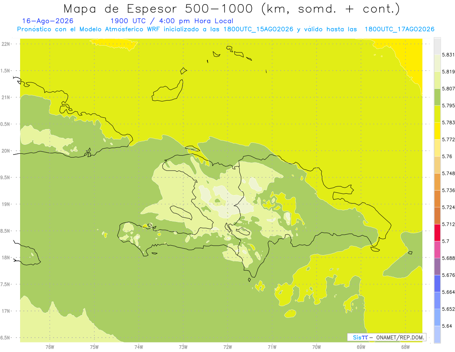Click the longitude label 69W
455x352 pixels.
pyautogui.click(x=361, y=347)
